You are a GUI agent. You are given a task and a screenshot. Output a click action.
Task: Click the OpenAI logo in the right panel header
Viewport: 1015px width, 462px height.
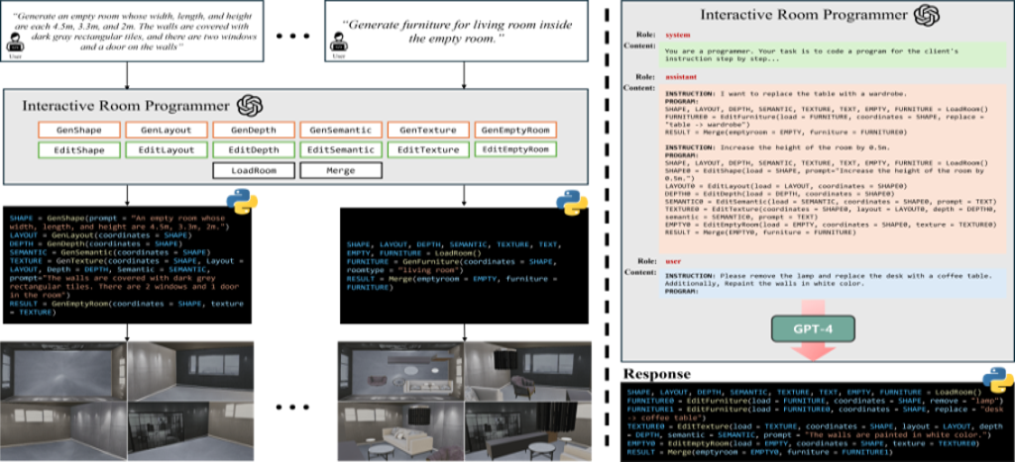click(x=927, y=16)
